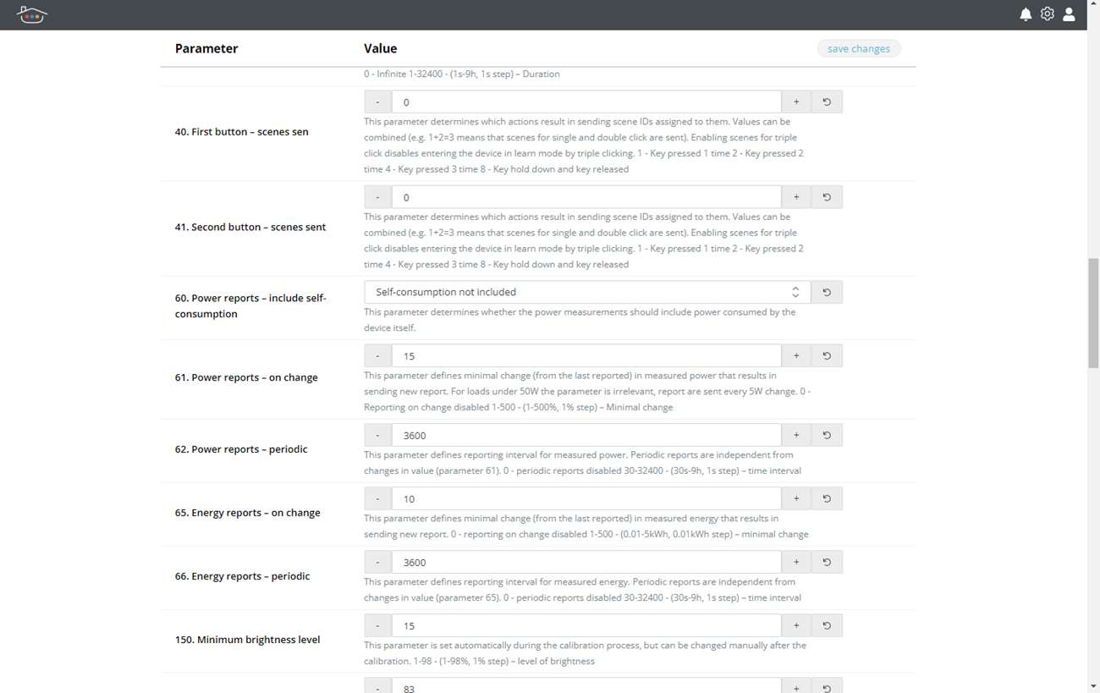Reset parameter 66 Energy reports periodic
This screenshot has height=693, width=1100.
tap(827, 562)
